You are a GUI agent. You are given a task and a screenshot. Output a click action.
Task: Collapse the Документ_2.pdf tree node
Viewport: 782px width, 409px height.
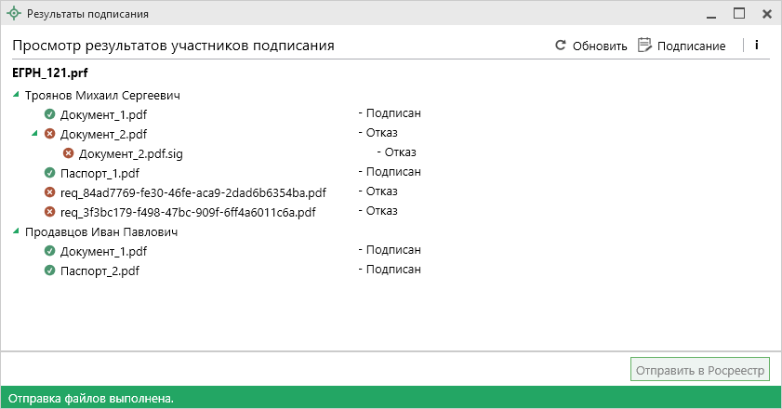coord(35,133)
